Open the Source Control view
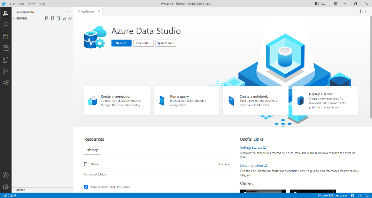The image size is (372, 198). click(5, 72)
